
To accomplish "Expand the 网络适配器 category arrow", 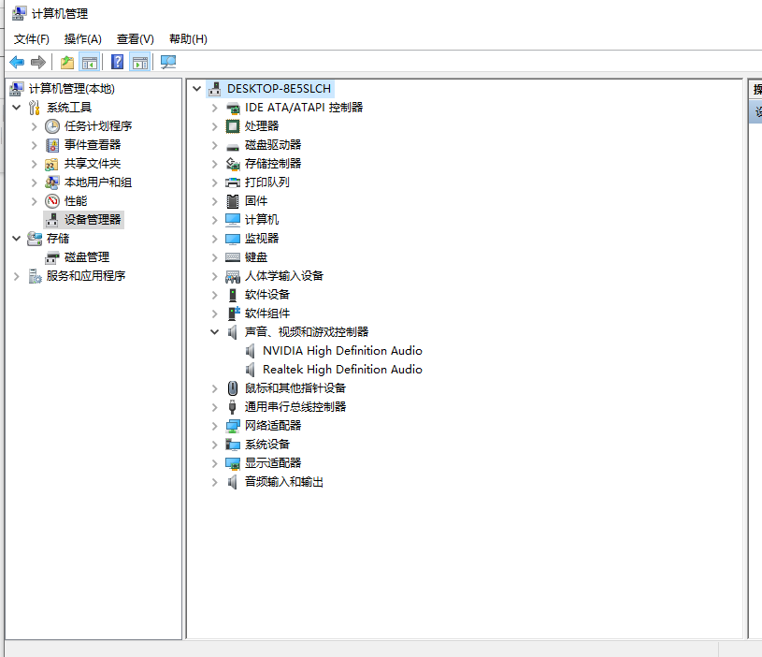I will [214, 426].
